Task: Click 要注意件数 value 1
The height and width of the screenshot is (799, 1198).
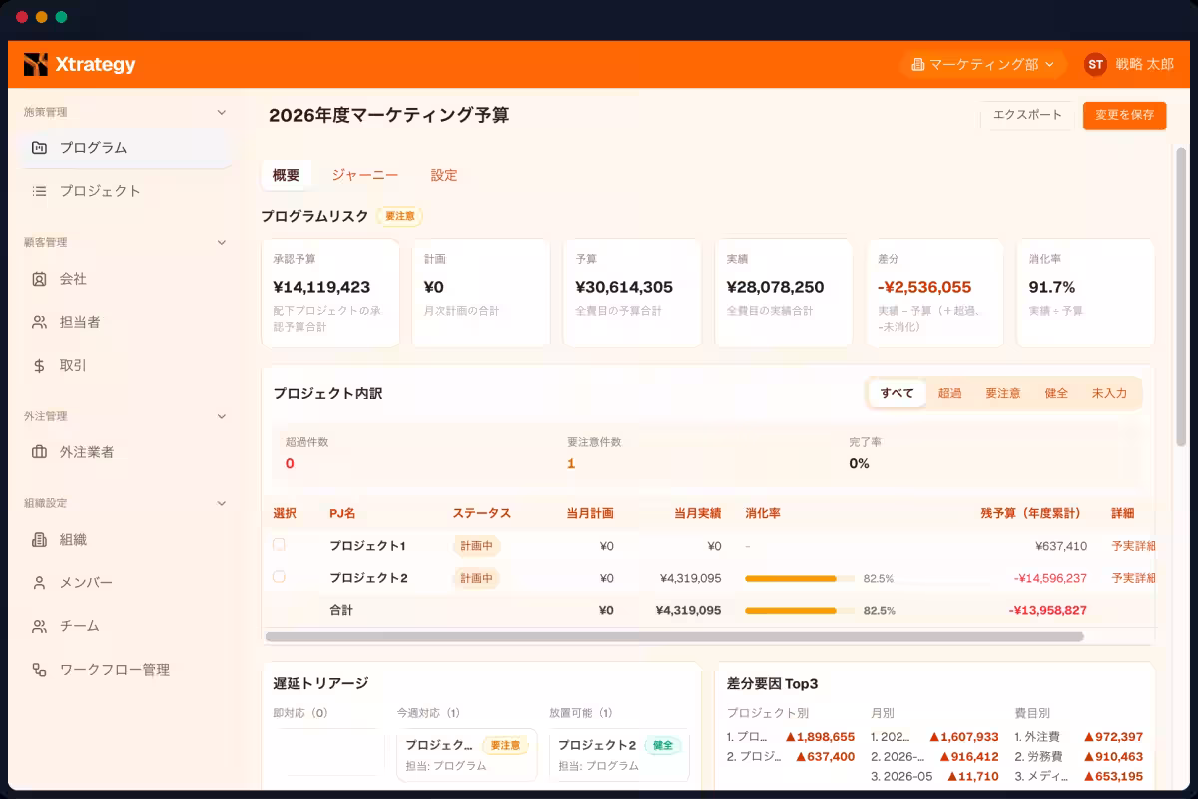Action: 571,464
